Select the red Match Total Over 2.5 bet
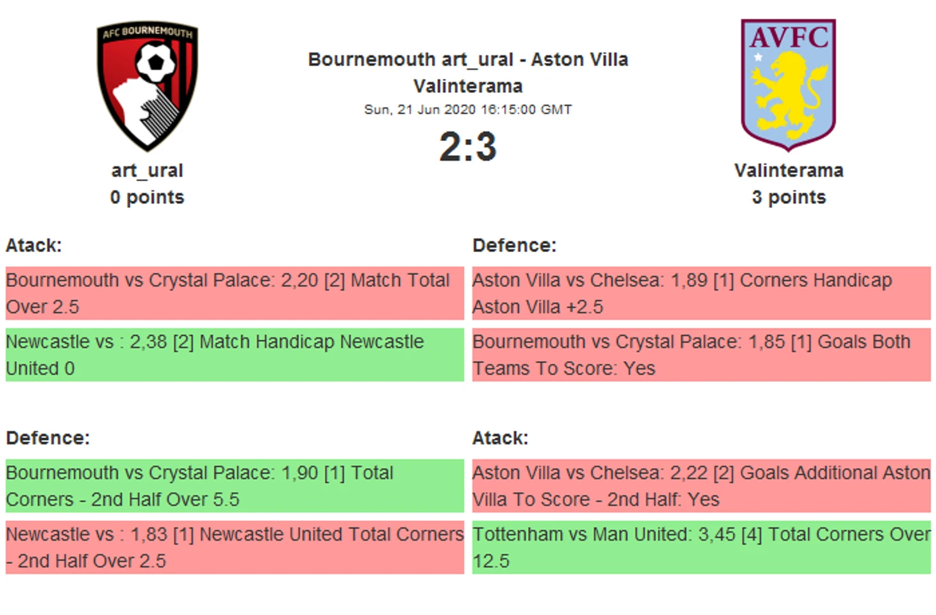The height and width of the screenshot is (615, 936). (234, 293)
